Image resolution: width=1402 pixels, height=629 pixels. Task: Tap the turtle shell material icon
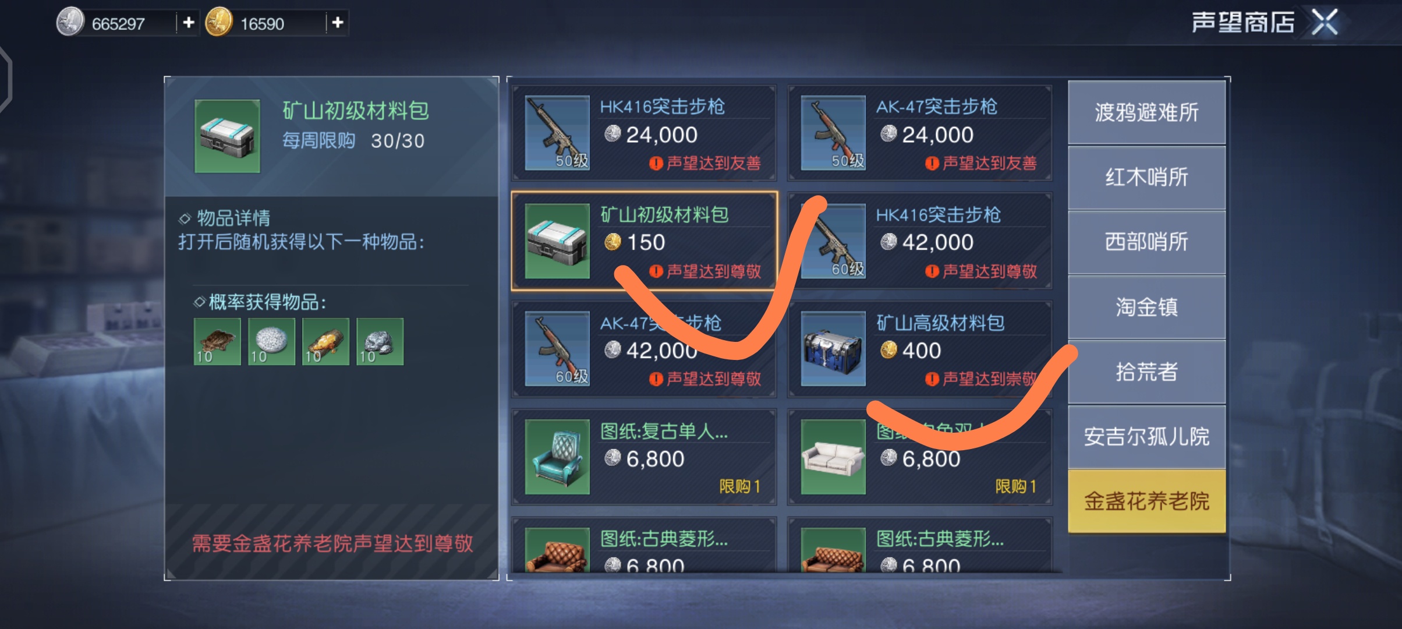217,342
